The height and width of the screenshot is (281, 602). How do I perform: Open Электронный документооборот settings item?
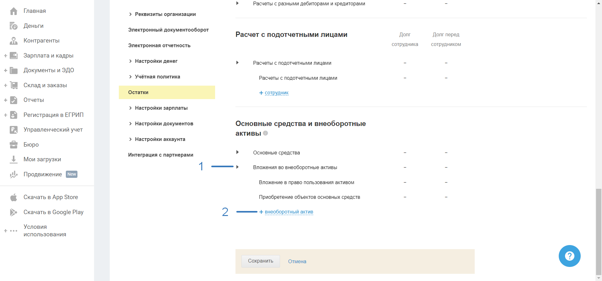168,30
